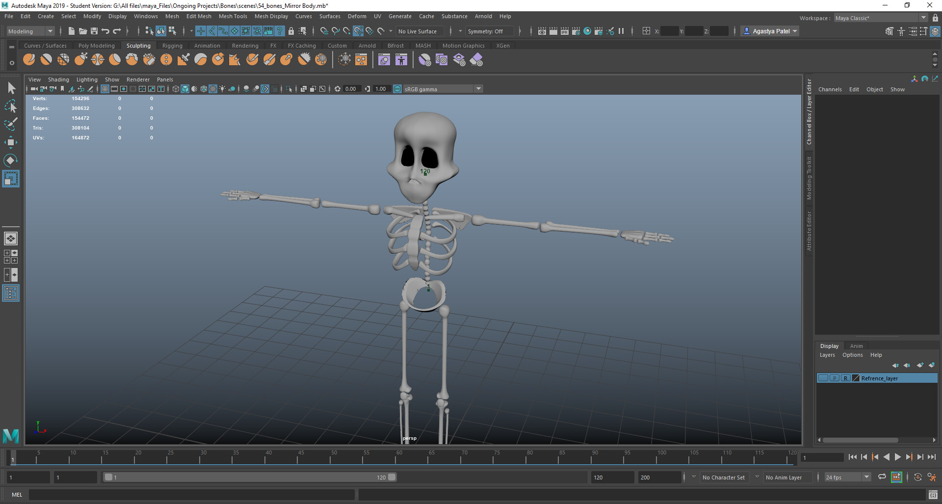Switch to the Anim tab in Layer Editor
The width and height of the screenshot is (942, 504).
click(x=856, y=346)
